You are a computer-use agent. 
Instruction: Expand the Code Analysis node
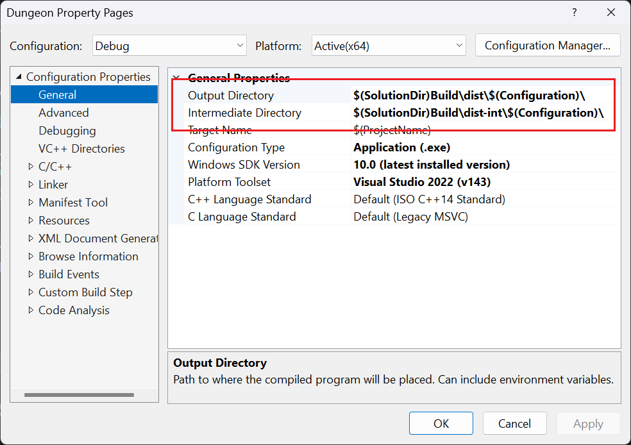pyautogui.click(x=31, y=310)
